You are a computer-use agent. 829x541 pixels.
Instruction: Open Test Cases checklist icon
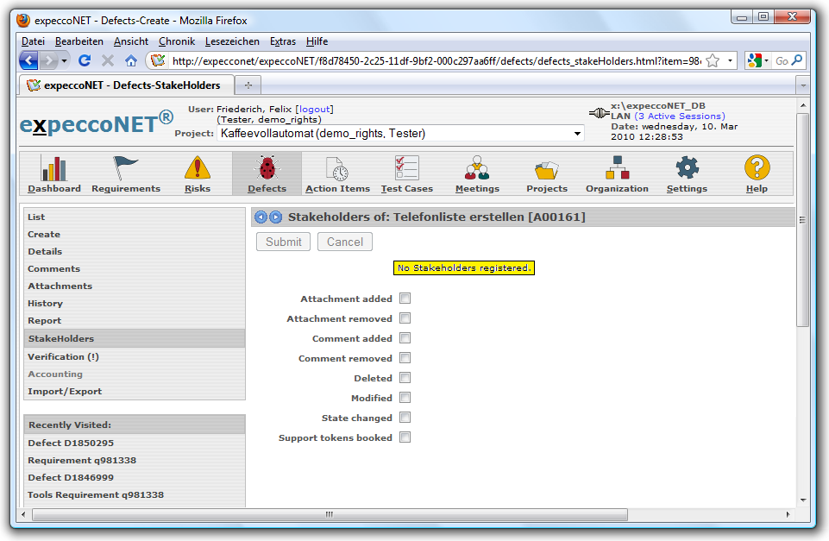click(x=406, y=168)
